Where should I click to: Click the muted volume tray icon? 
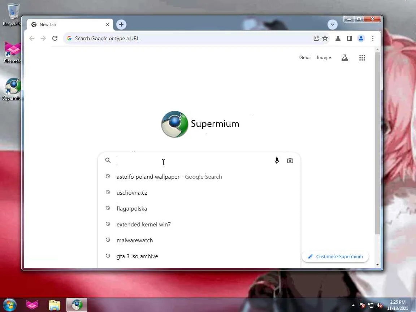380,305
